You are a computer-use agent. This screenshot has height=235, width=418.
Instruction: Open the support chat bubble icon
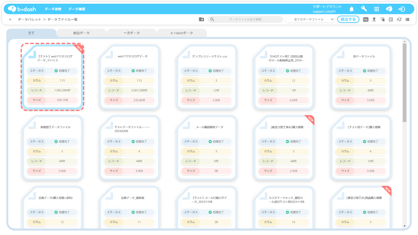(389, 9)
